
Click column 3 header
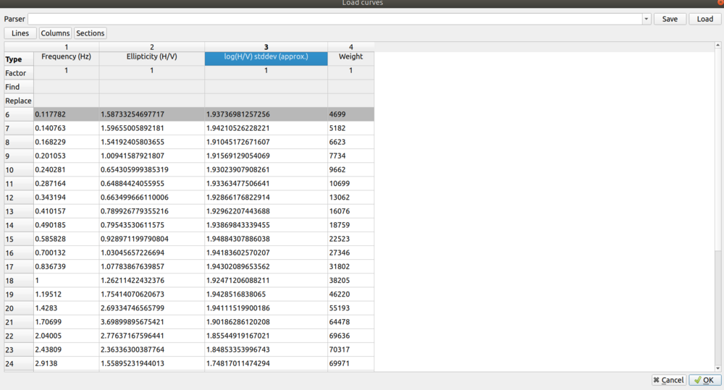[x=266, y=47]
